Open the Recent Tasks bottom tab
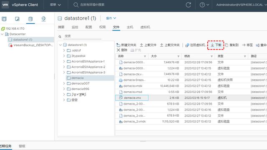The height and width of the screenshot is (150, 267). coord(6,146)
